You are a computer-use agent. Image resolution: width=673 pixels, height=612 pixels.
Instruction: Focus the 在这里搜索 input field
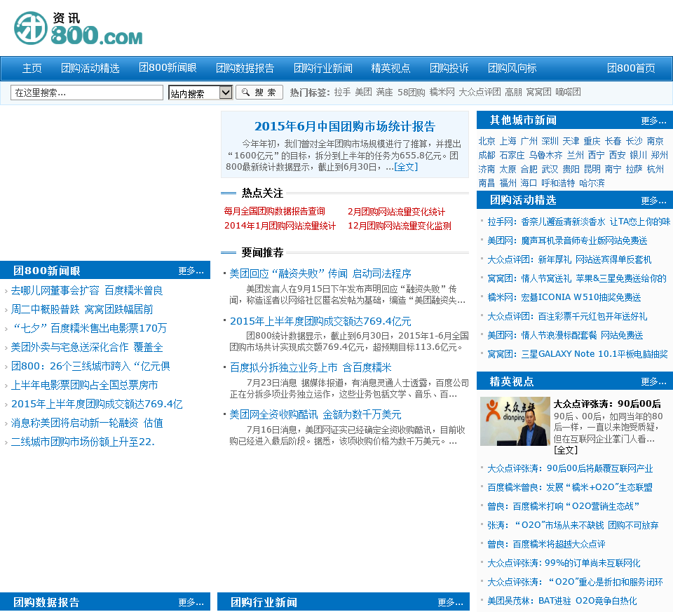[x=87, y=93]
